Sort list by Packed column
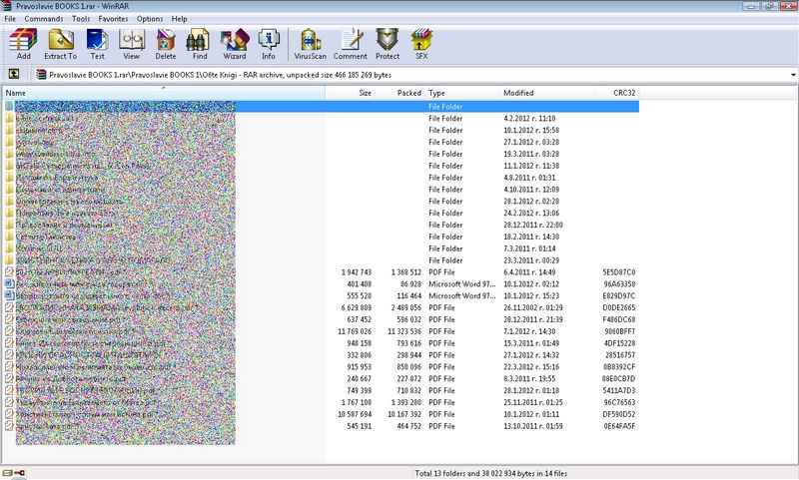The image size is (799, 480). (399, 93)
